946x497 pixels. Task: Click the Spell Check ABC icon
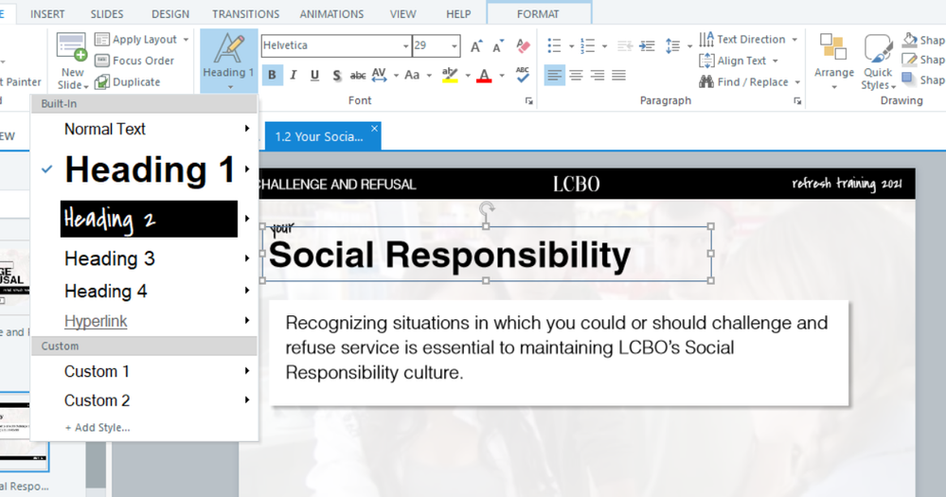[523, 75]
